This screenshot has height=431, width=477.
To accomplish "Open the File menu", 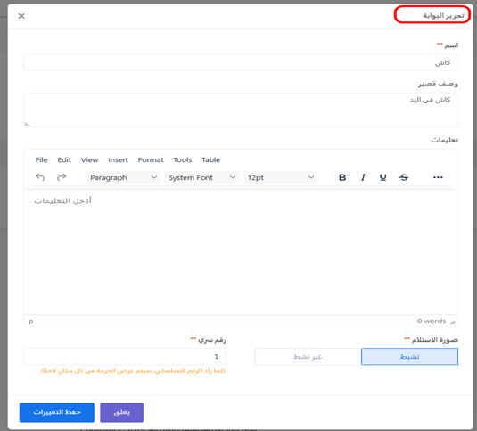I will [x=41, y=159].
